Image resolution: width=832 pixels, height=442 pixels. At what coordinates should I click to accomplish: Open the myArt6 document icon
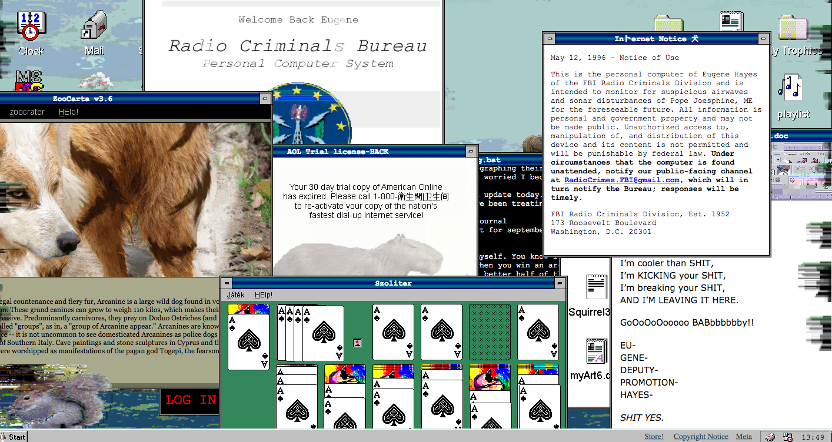[x=596, y=351]
